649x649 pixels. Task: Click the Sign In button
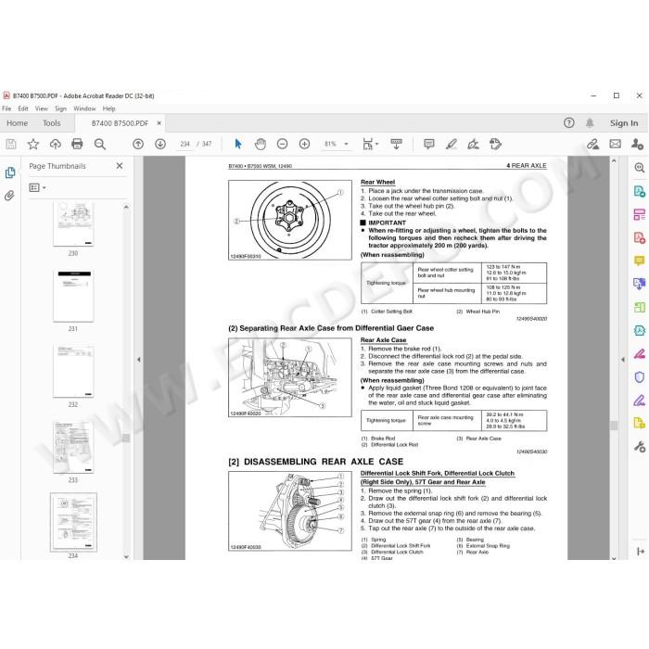[624, 123]
